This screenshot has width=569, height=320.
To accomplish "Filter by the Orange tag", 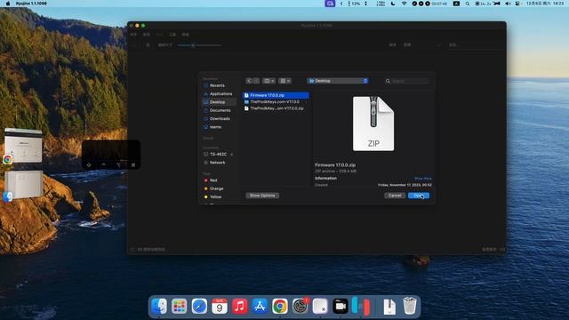I will [216, 188].
